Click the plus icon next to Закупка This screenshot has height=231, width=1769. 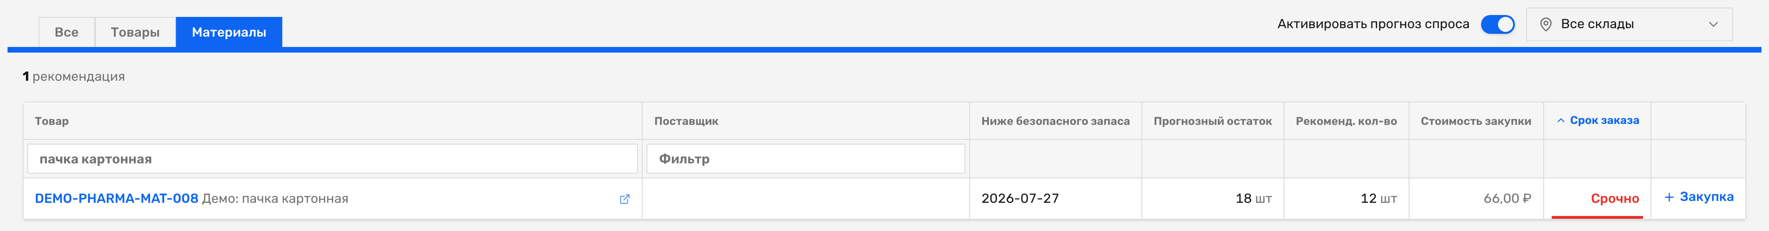coord(1669,197)
